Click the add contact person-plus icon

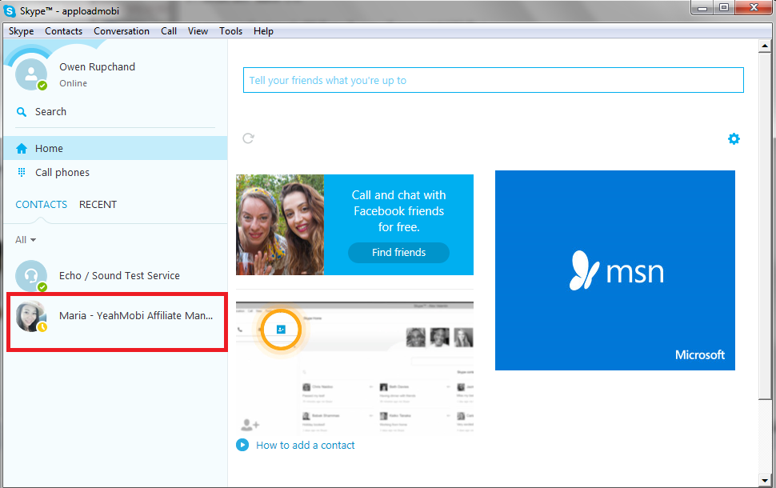coord(250,425)
